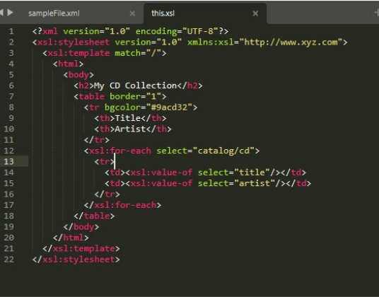Switch to the sampleFile.xml tab

point(54,13)
